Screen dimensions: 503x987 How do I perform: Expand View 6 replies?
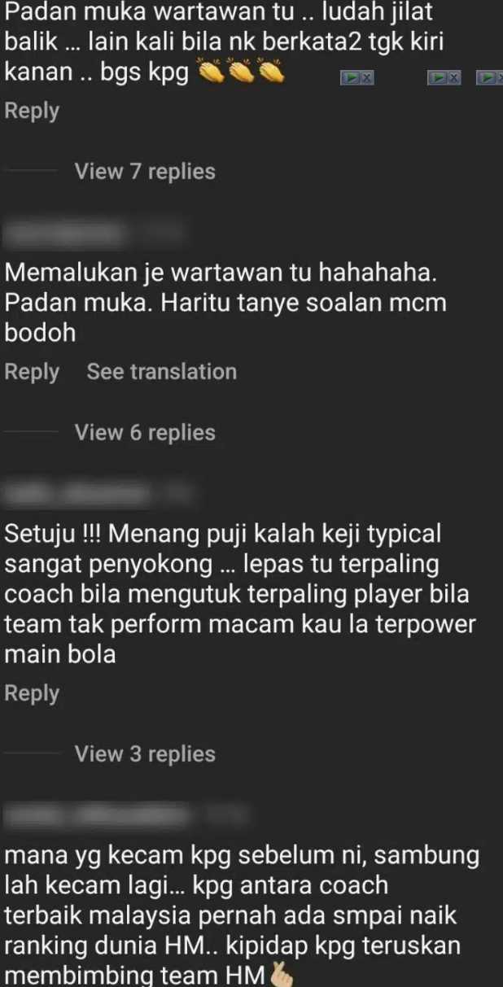point(145,433)
